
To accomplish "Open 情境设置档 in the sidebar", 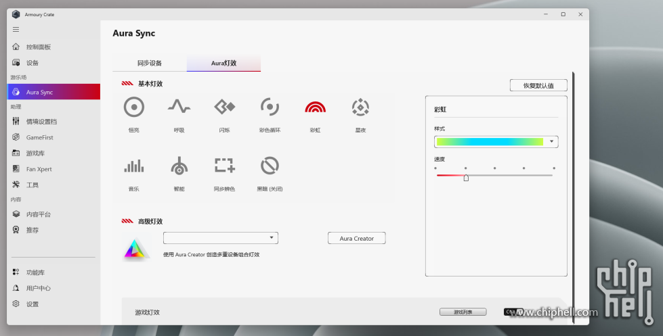I will 54,122.
